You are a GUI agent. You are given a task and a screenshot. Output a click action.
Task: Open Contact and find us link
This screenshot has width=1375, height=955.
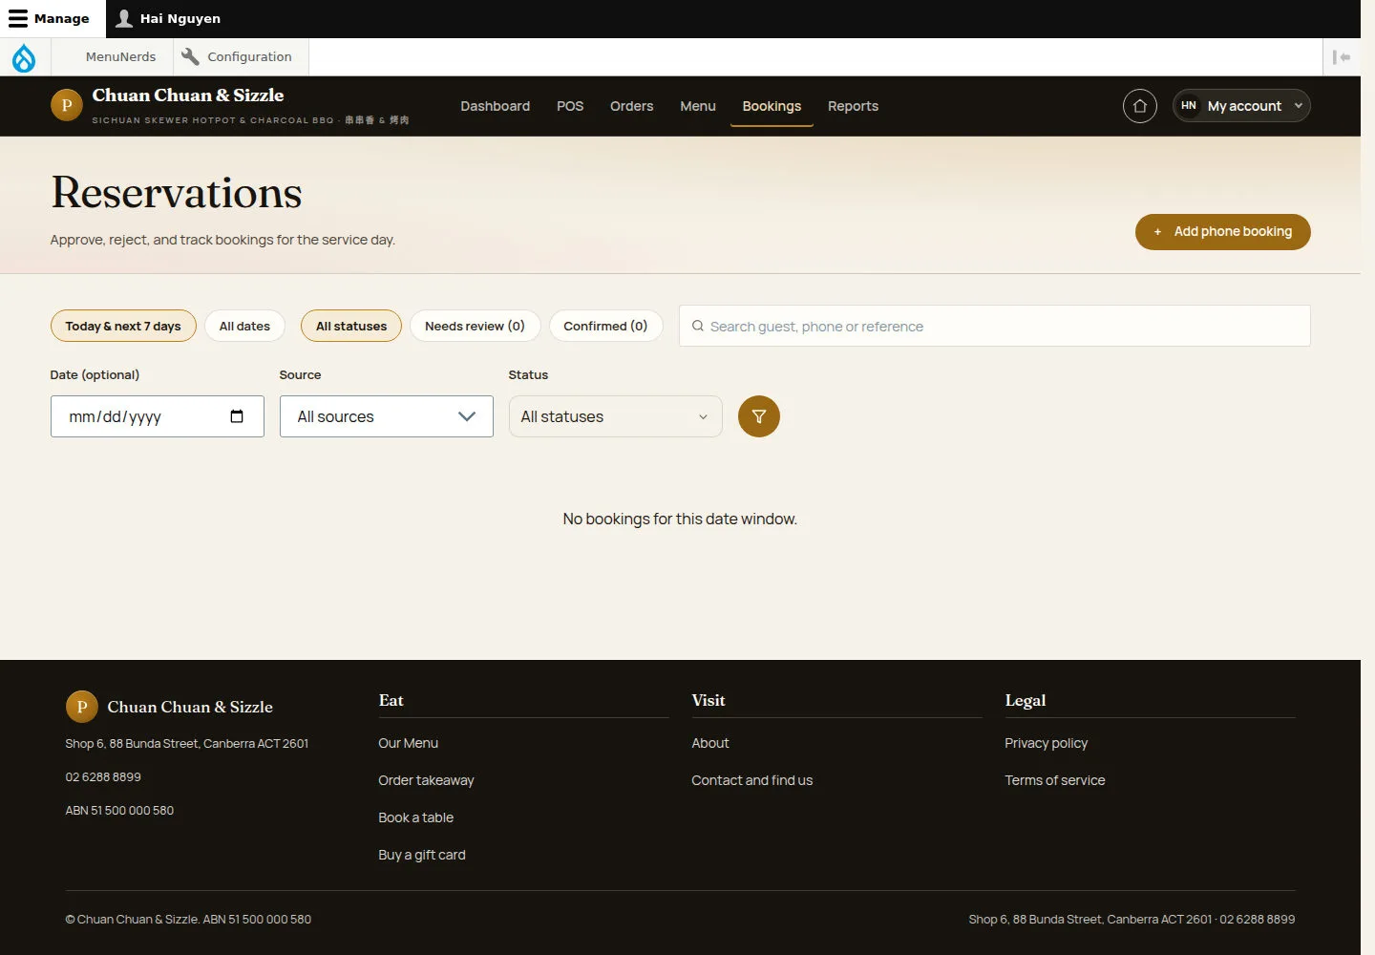[x=752, y=780]
